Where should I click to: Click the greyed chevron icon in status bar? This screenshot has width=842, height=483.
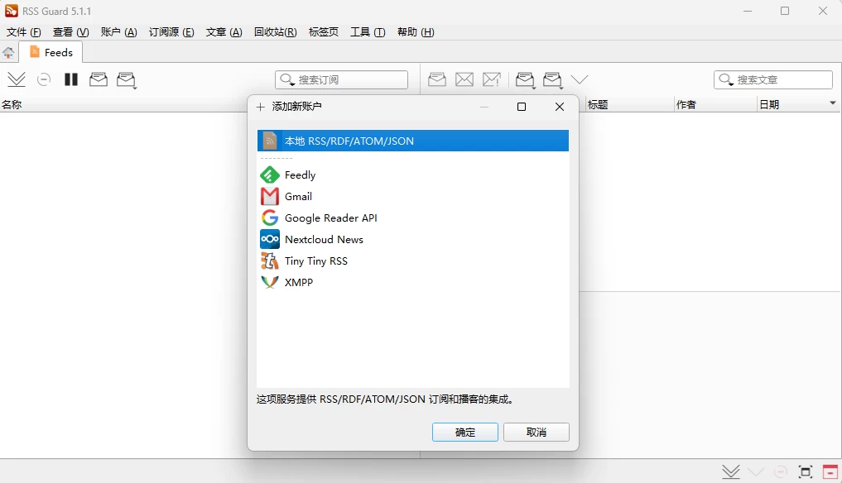[x=756, y=472]
